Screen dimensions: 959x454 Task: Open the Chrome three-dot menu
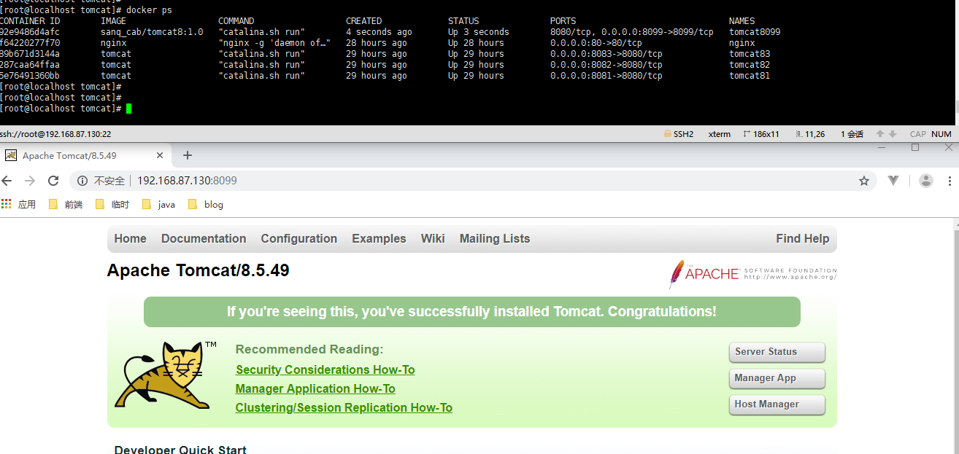[950, 181]
